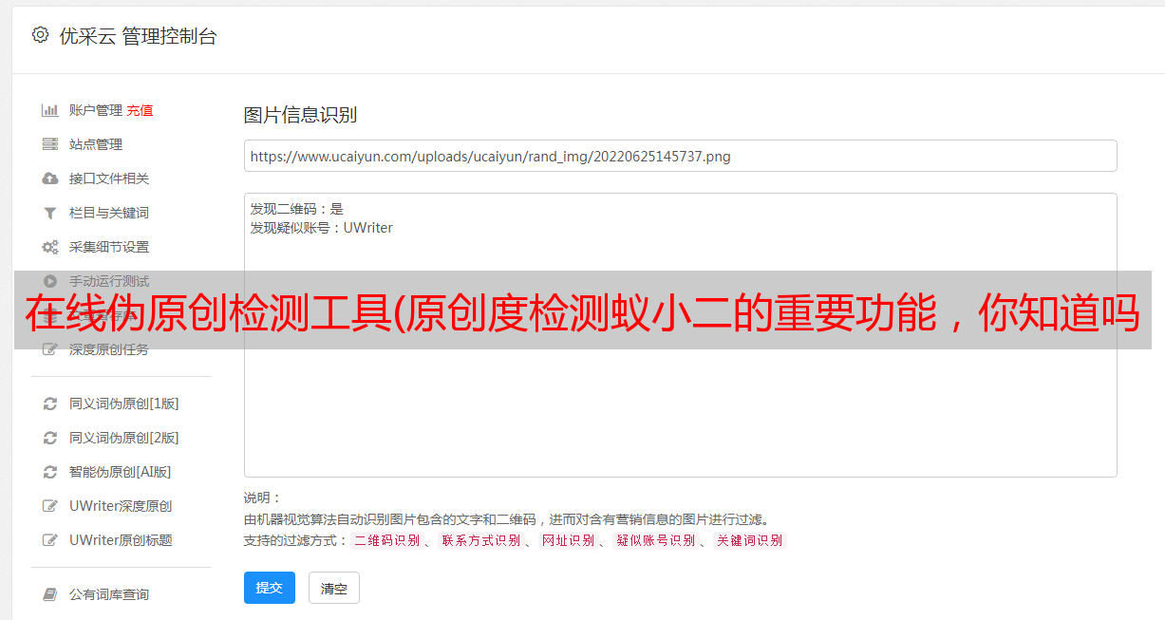Image resolution: width=1165 pixels, height=620 pixels.
Task: Click the 清空 clear button
Action: pos(334,588)
